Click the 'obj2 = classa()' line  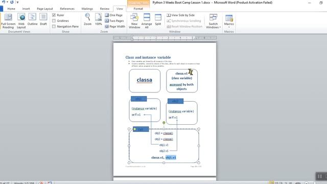coord(163,139)
